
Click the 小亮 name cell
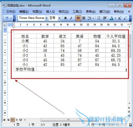25,41
